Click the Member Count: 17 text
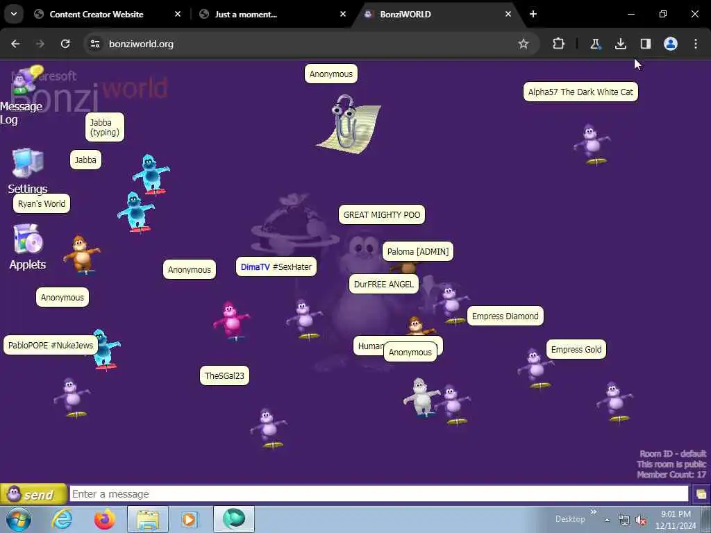711x533 pixels. [x=671, y=475]
